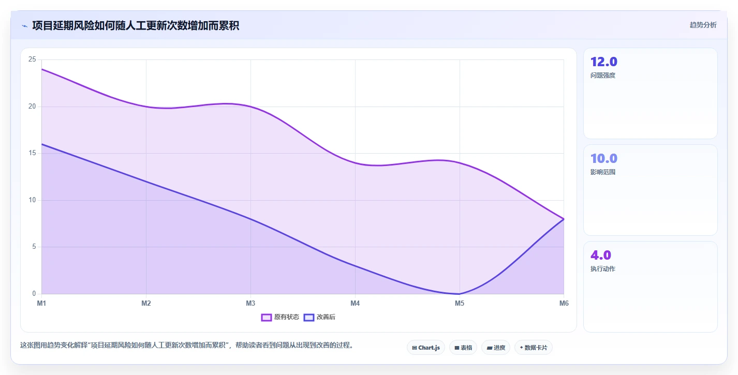Click the description text below the chart
The image size is (738, 375).
click(188, 345)
